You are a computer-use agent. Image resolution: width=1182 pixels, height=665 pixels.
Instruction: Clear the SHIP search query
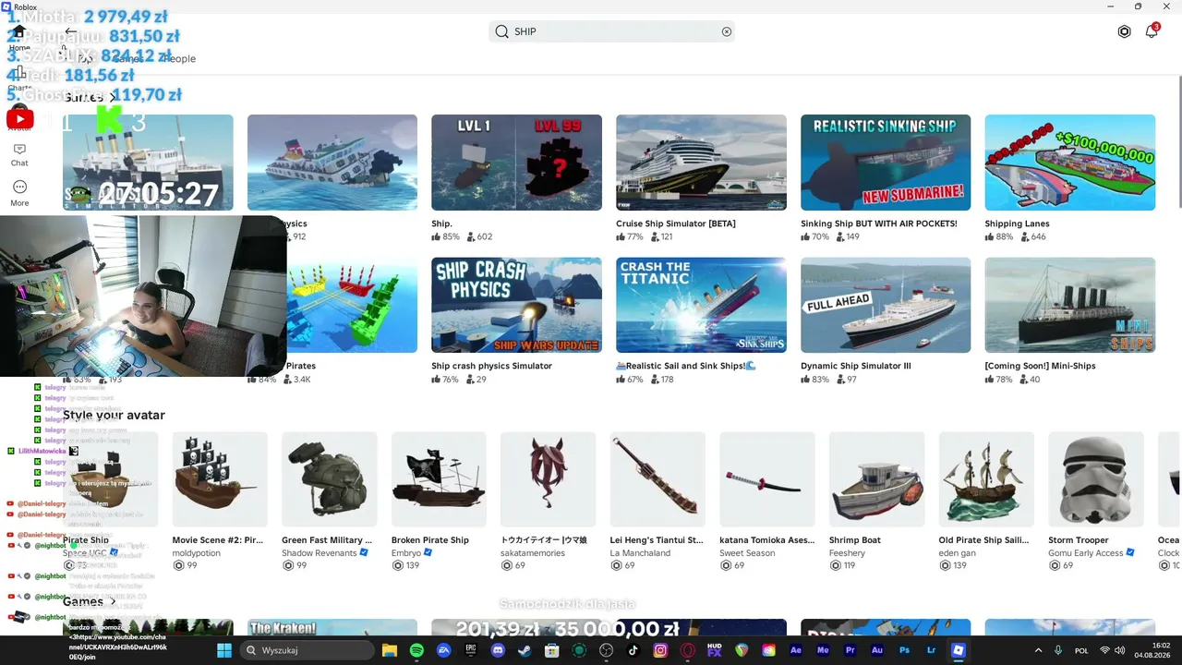727,31
